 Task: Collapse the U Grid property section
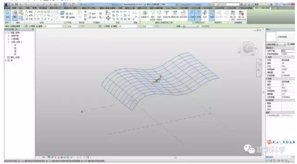click(280, 57)
